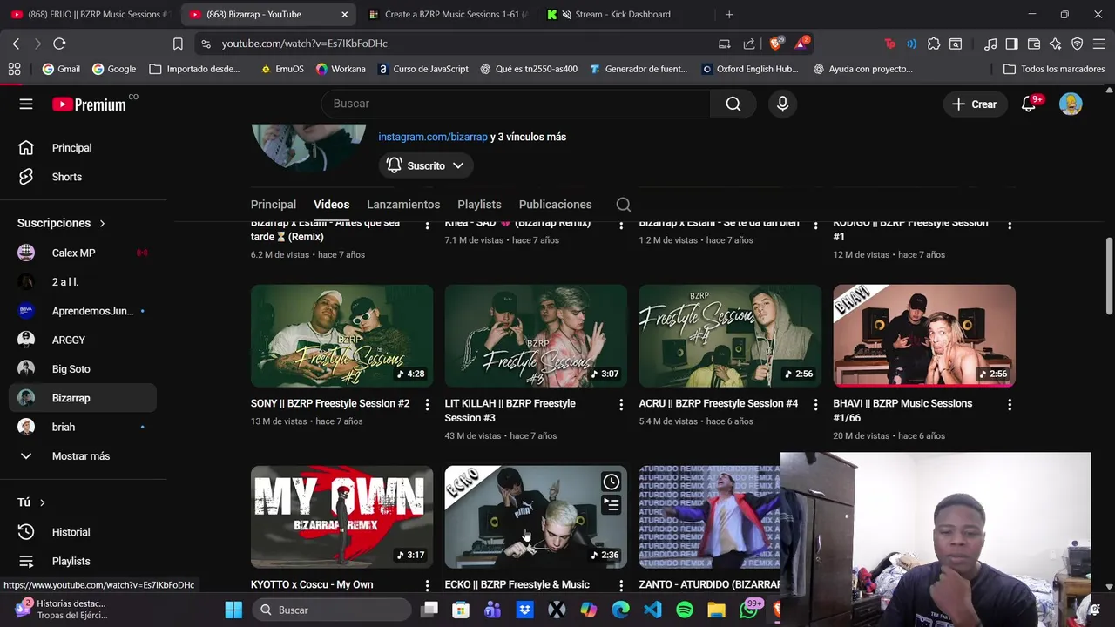Open Spotify from taskbar
1115x627 pixels.
pos(685,610)
